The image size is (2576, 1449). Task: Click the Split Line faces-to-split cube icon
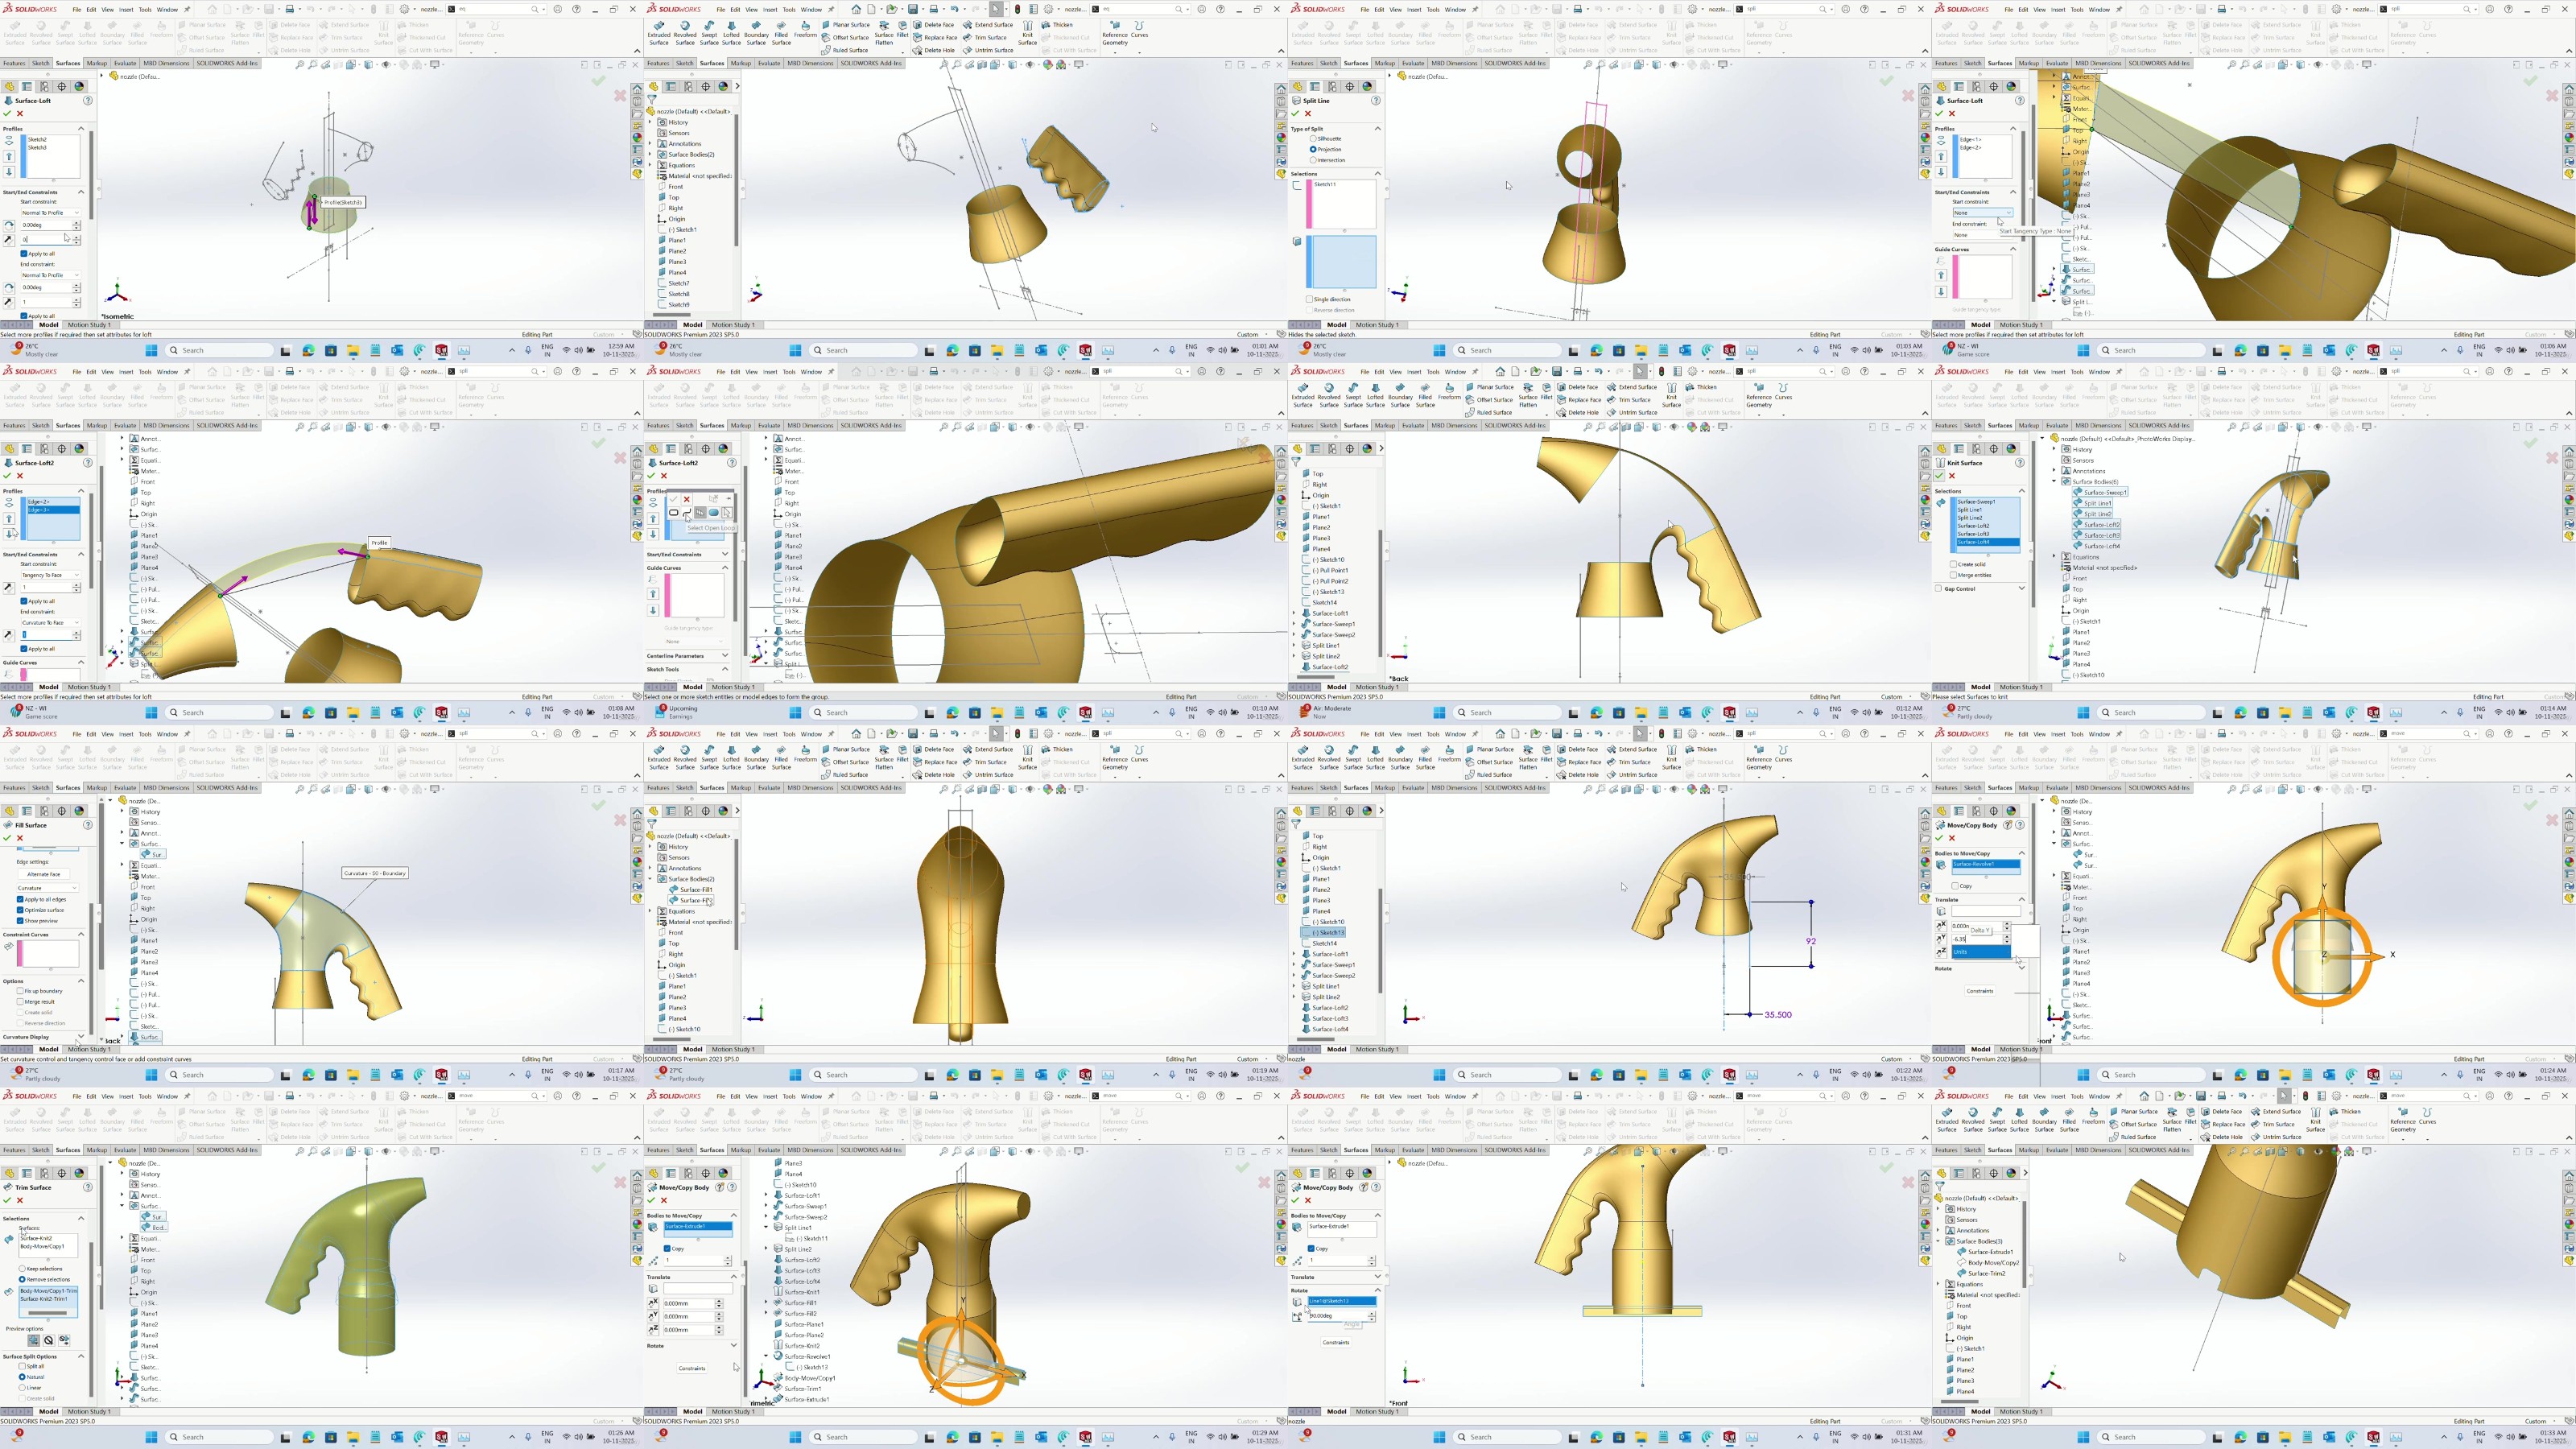(x=1297, y=241)
